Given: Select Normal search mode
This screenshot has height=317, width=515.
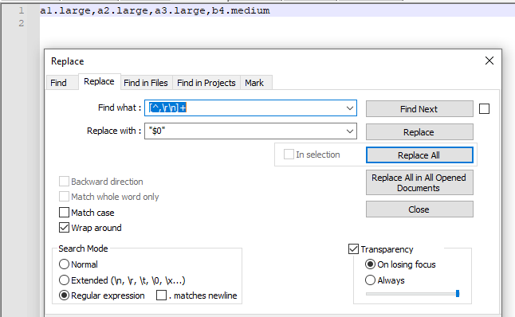Looking at the screenshot, I should [x=64, y=264].
